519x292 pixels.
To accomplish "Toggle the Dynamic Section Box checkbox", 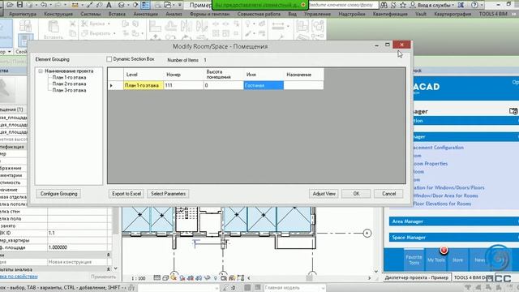I will tap(109, 59).
